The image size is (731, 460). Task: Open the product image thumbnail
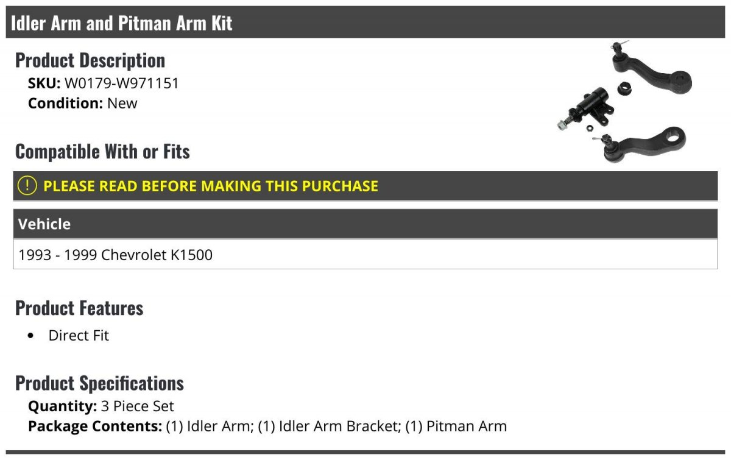click(x=624, y=104)
